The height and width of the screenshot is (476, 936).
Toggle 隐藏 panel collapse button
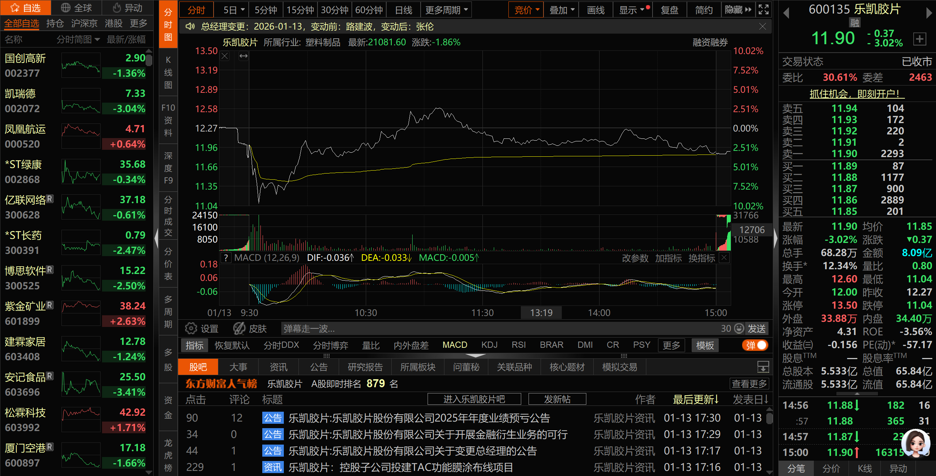[738, 10]
